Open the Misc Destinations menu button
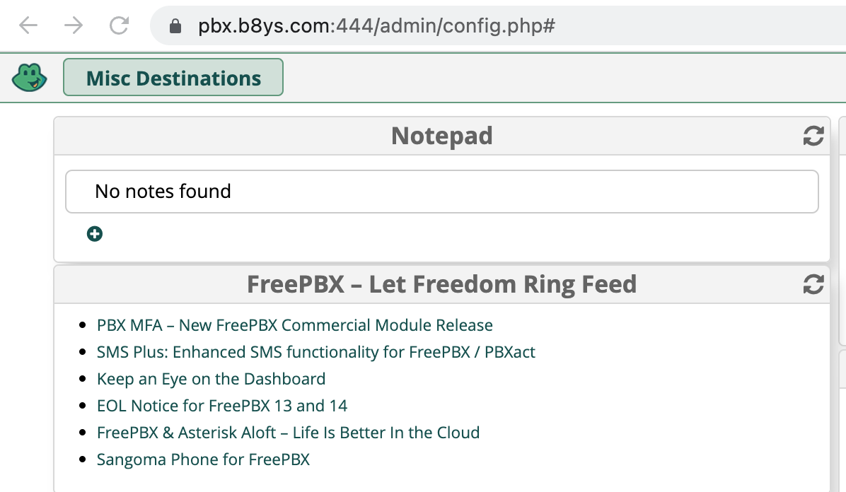The image size is (846, 492). tap(173, 78)
